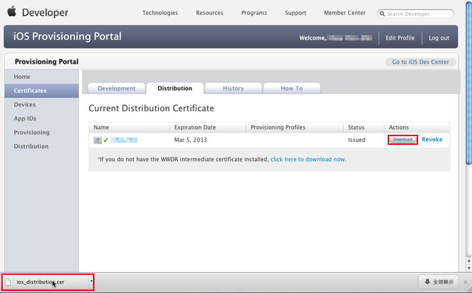Click the blurred certificate name link

pyautogui.click(x=124, y=140)
